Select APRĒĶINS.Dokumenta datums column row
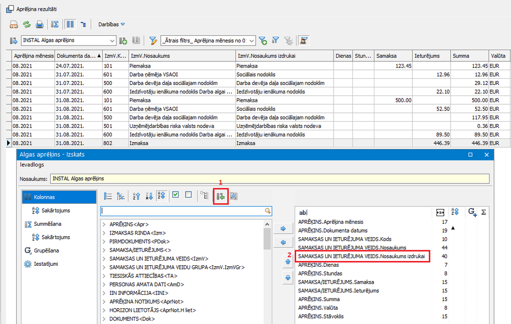Image resolution: width=511 pixels, height=324 pixels. [x=332, y=230]
